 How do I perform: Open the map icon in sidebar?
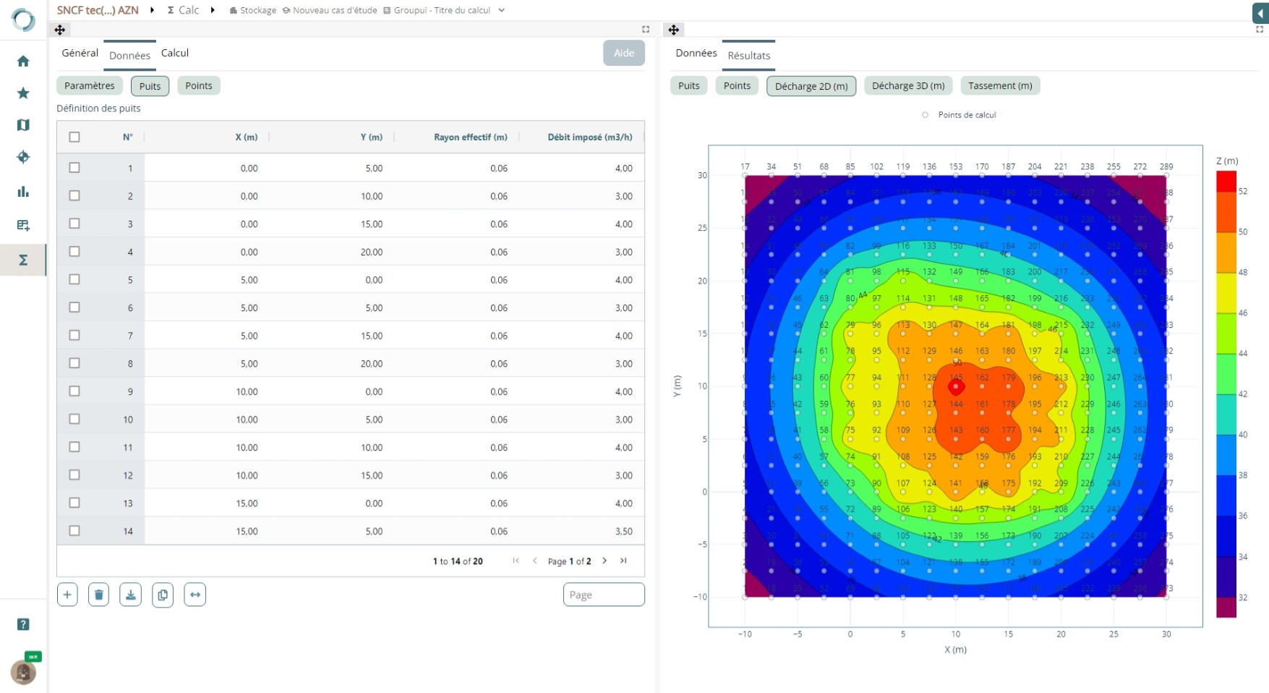tap(23, 125)
